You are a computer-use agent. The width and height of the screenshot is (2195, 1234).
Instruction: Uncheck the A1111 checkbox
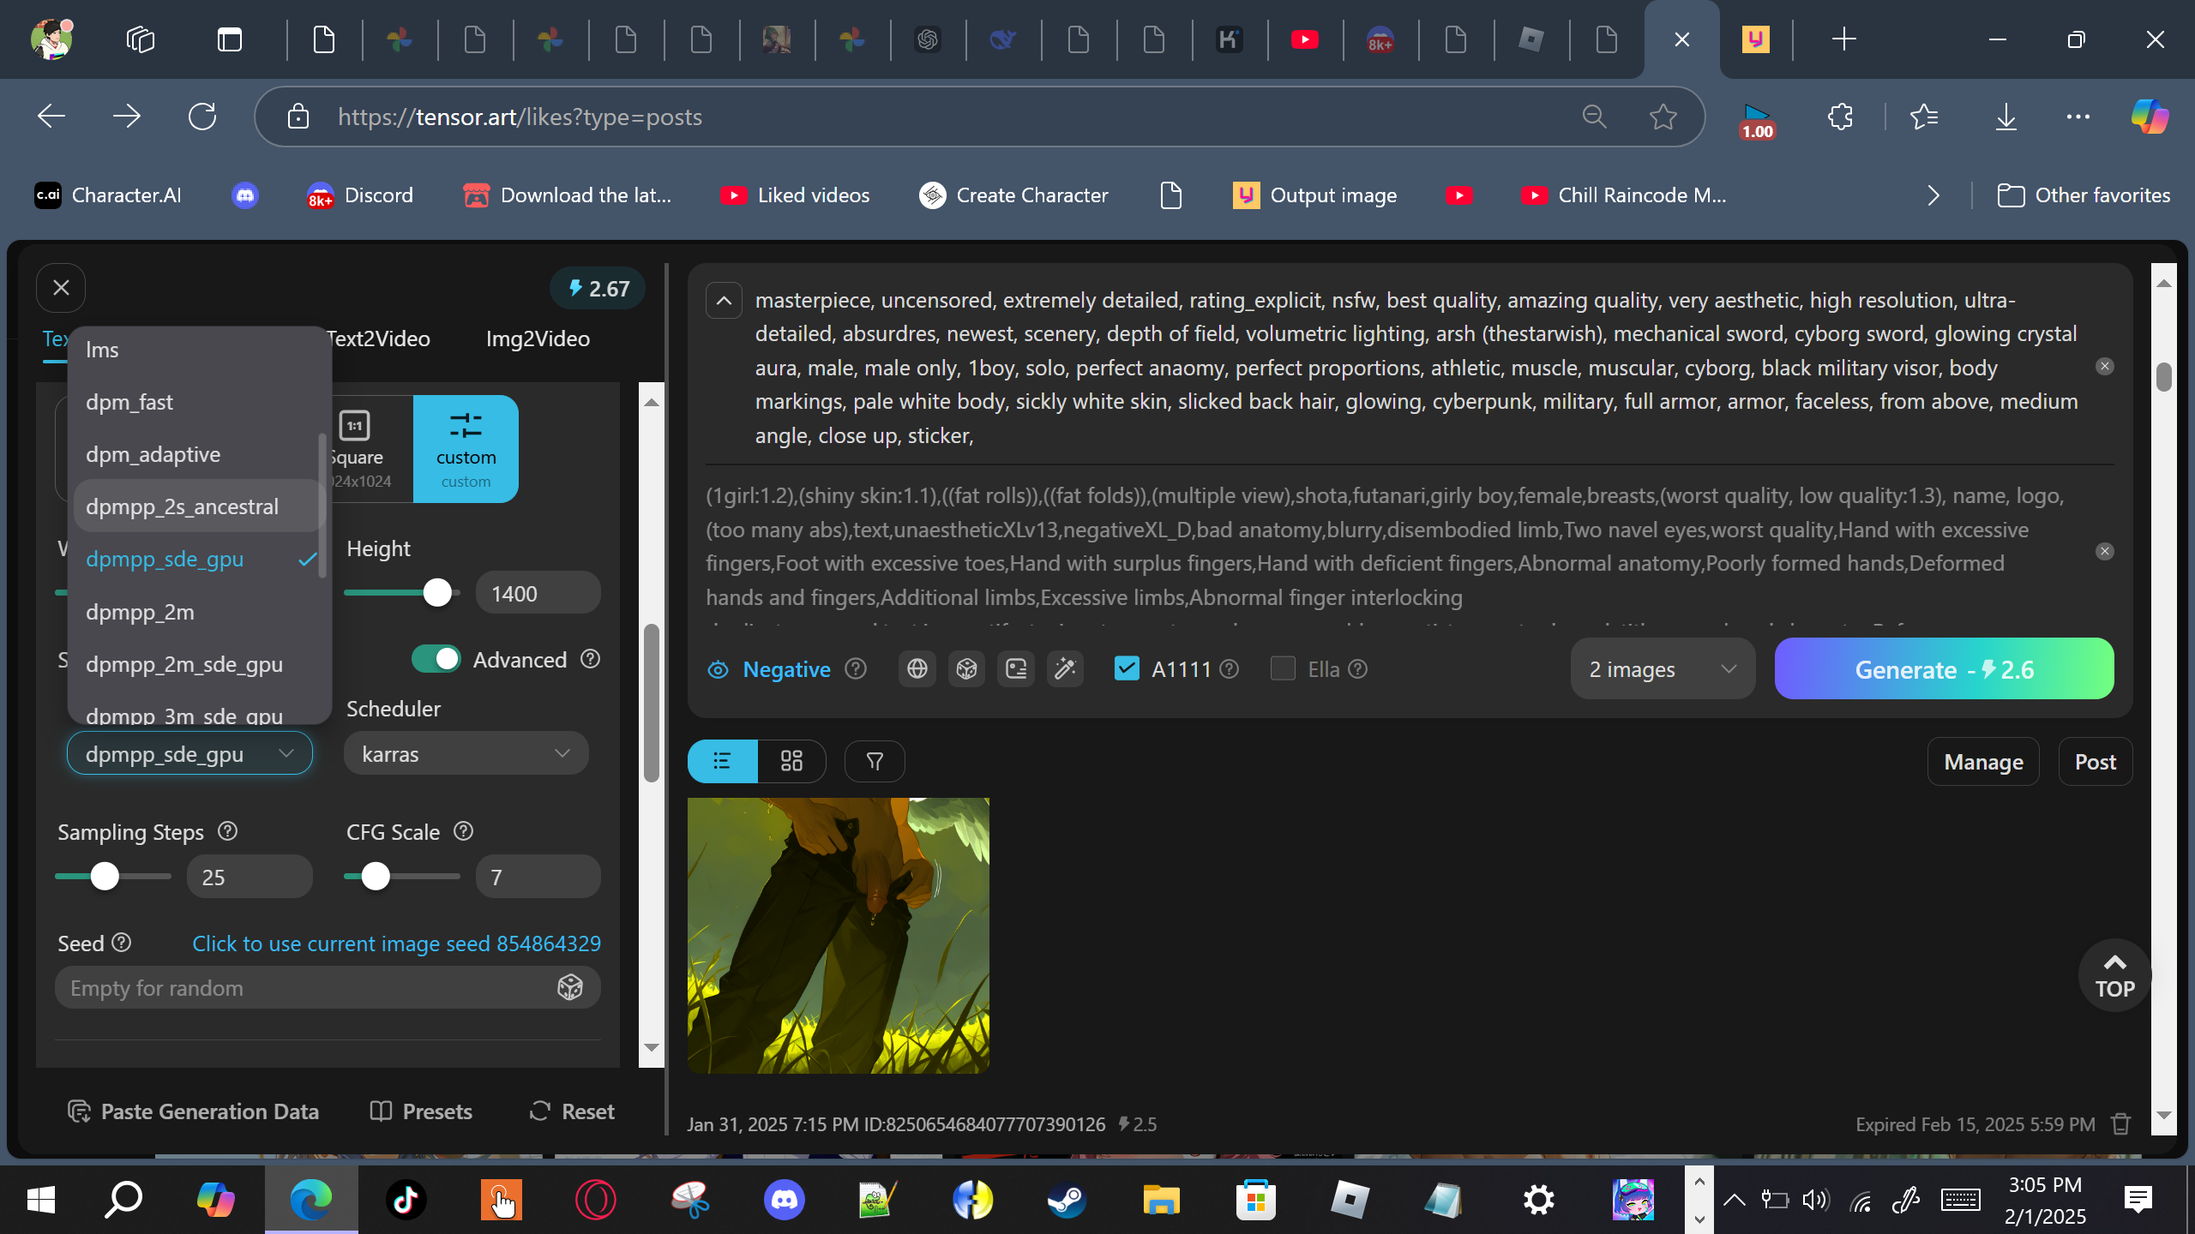coord(1126,668)
